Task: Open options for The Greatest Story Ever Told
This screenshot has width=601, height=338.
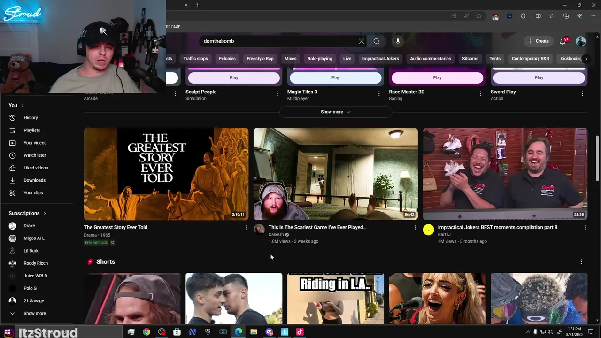Action: click(x=246, y=228)
